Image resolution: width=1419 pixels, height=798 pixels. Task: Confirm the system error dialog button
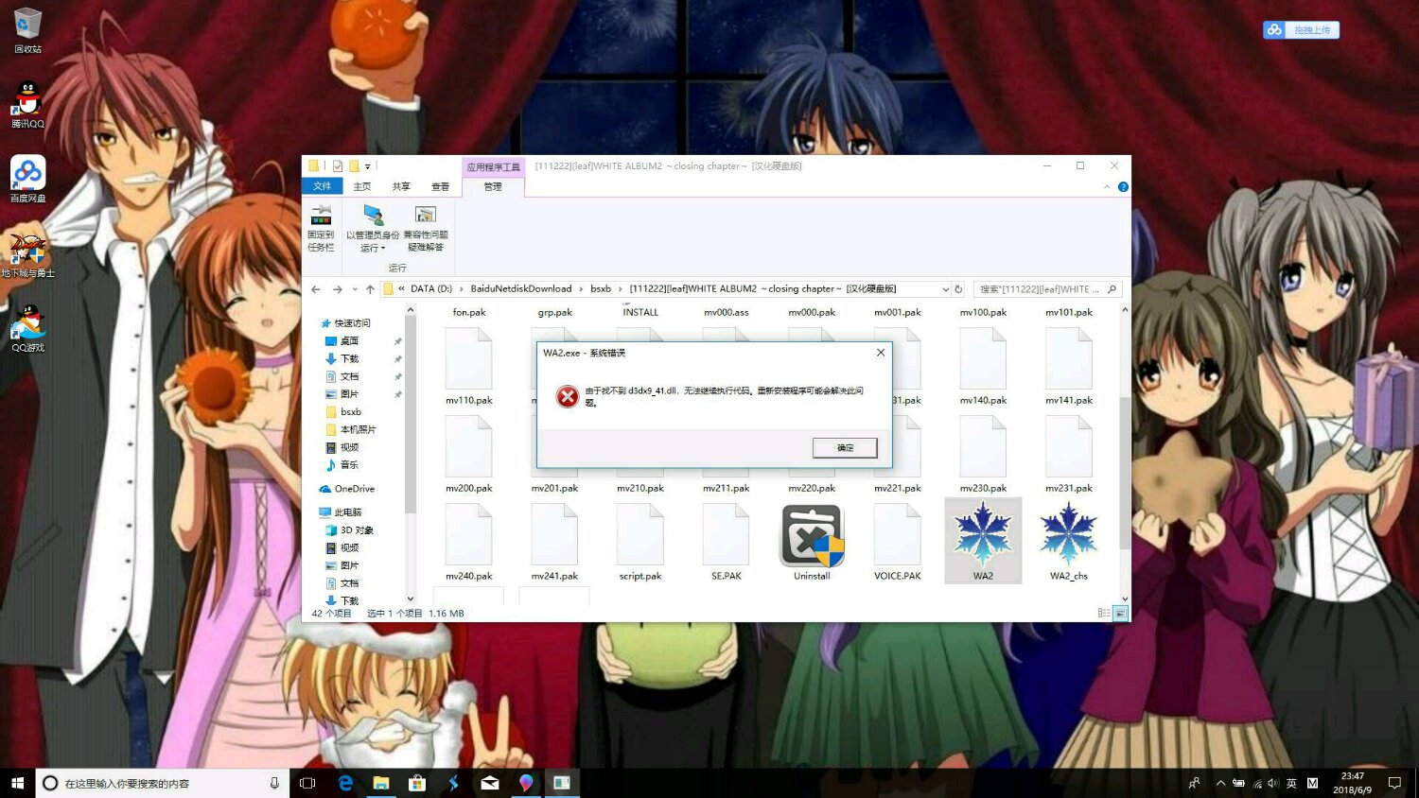(x=845, y=447)
